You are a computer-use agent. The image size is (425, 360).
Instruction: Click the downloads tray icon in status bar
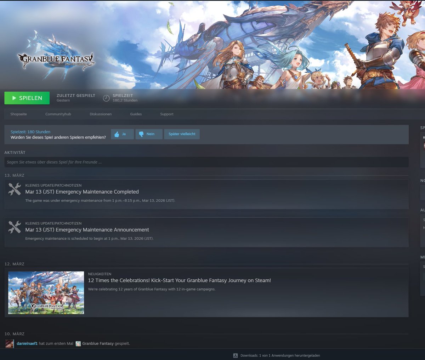coord(236,355)
